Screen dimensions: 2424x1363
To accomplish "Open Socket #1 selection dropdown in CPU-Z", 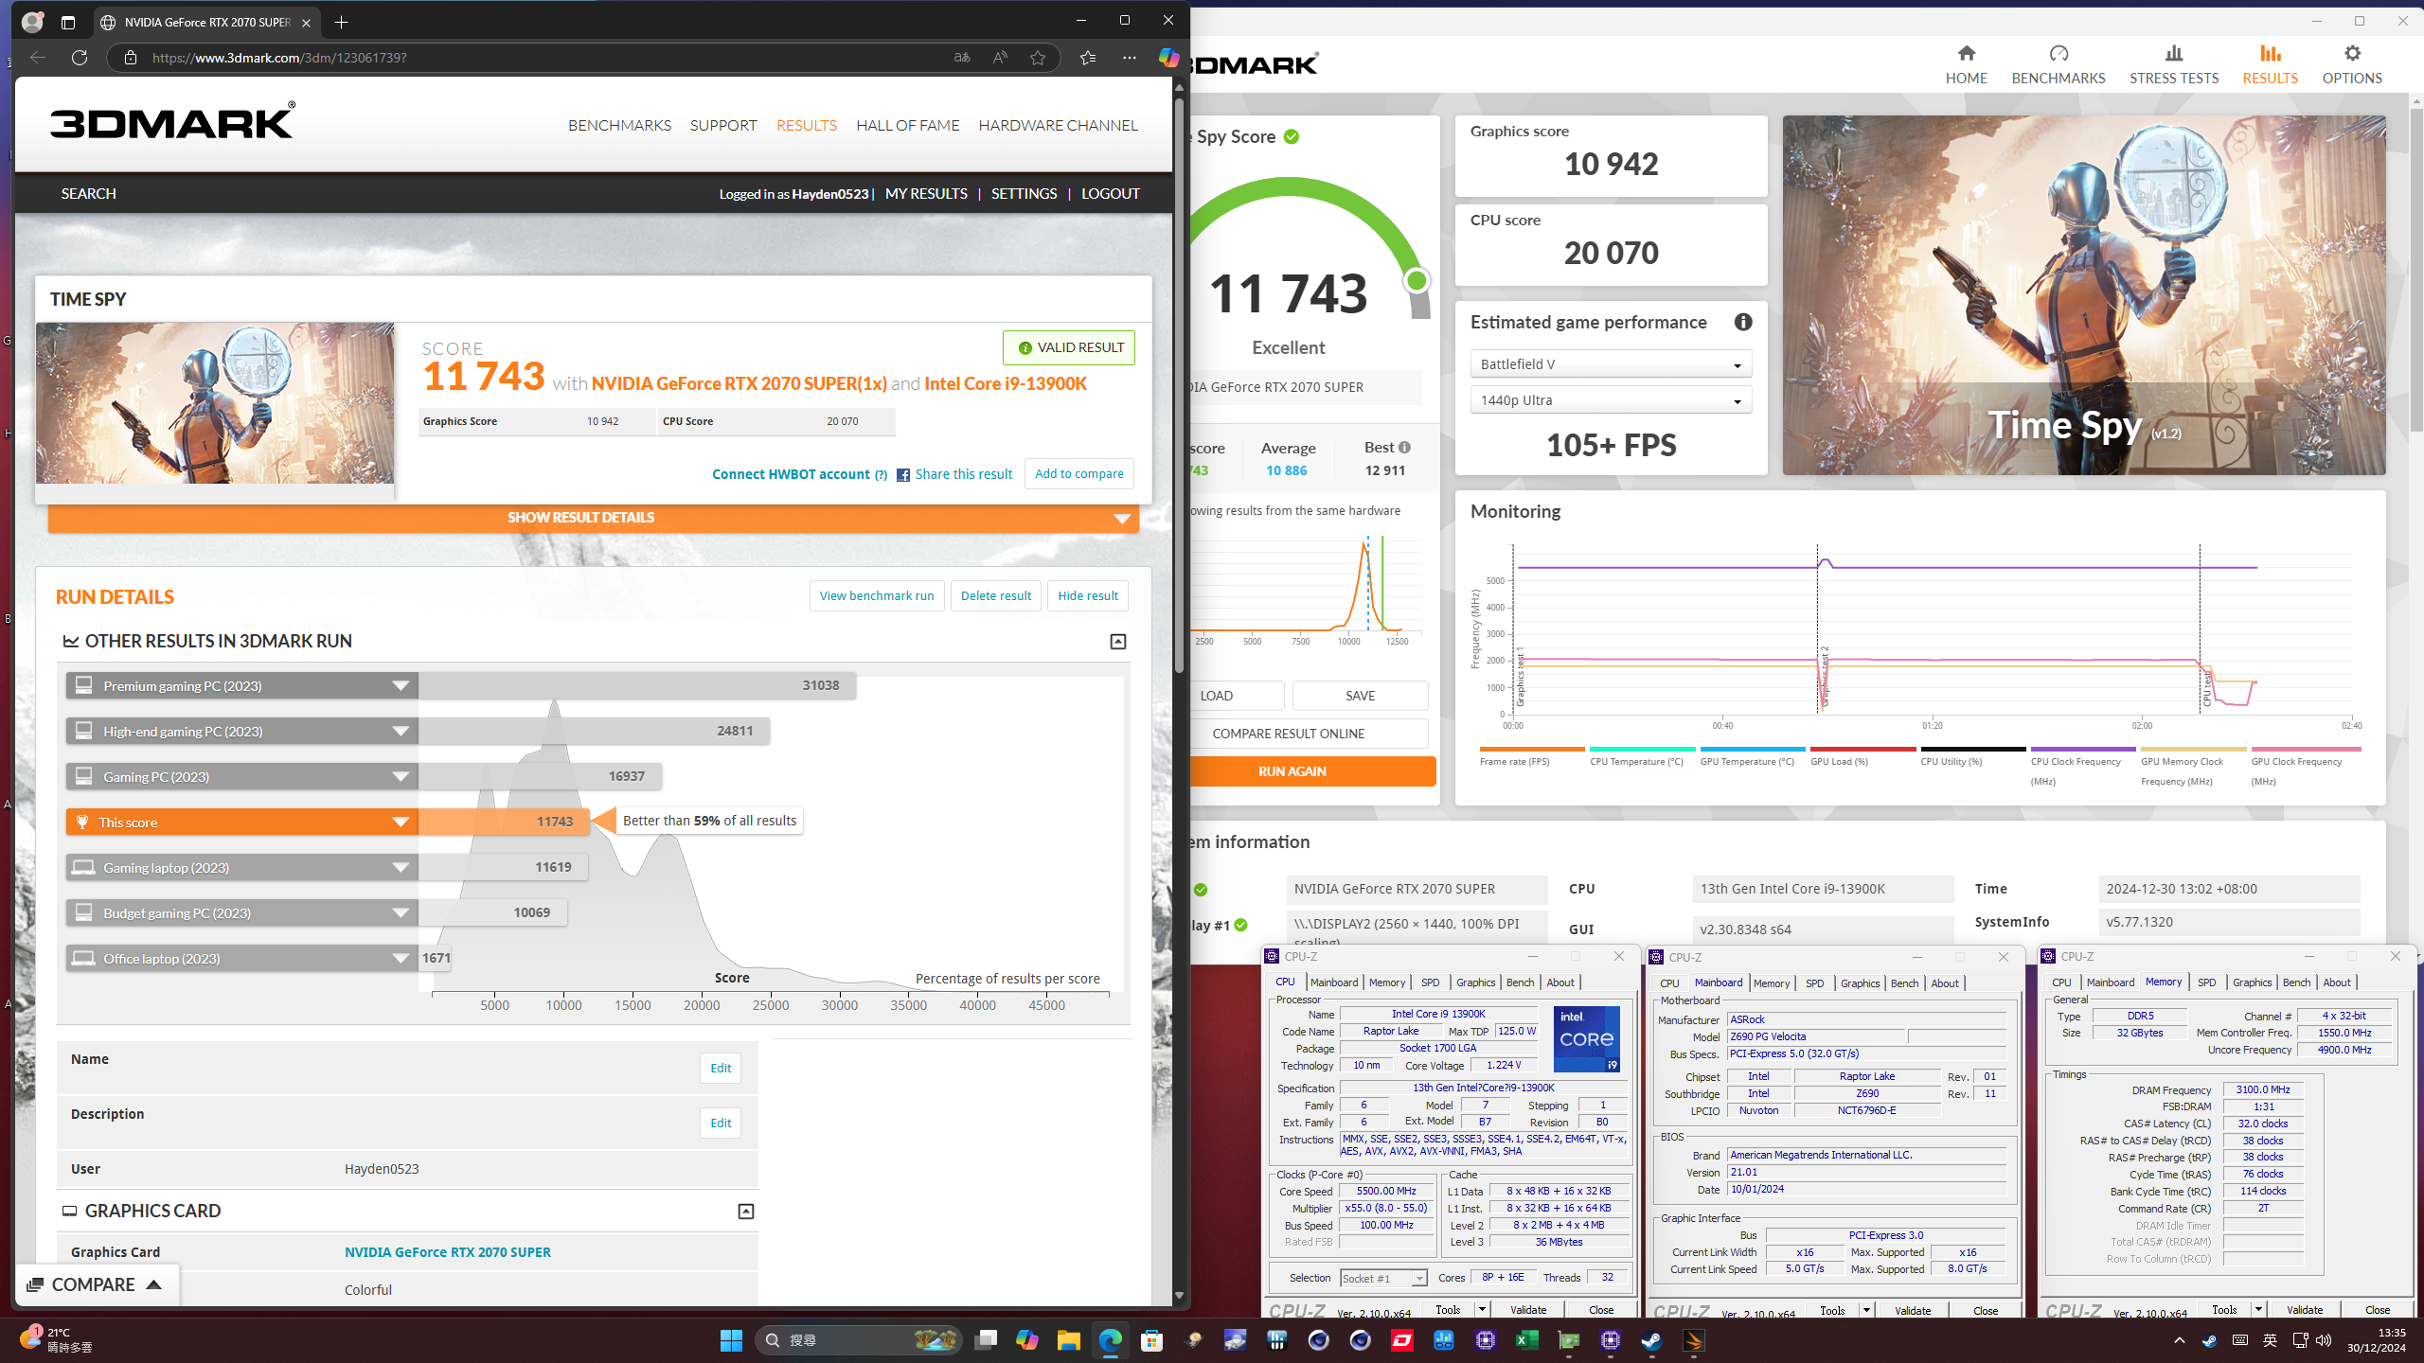I will click(1383, 1278).
